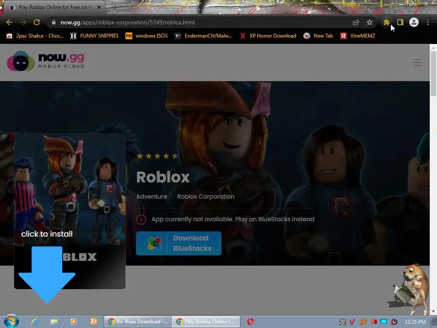This screenshot has height=328, width=437.
Task: Open windows ISOS bookmark
Action: click(x=147, y=36)
